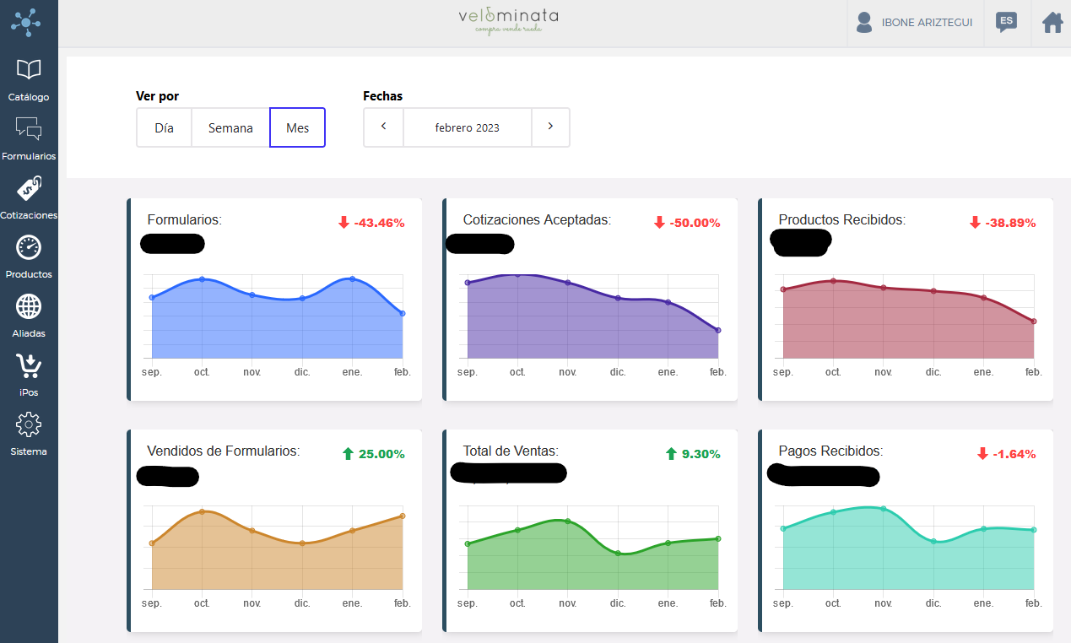
Task: Go to Cotizaciones price tag icon
Action: tap(29, 188)
